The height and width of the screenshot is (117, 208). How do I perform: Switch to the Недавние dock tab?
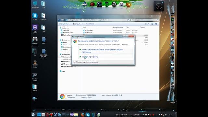pos(85,110)
